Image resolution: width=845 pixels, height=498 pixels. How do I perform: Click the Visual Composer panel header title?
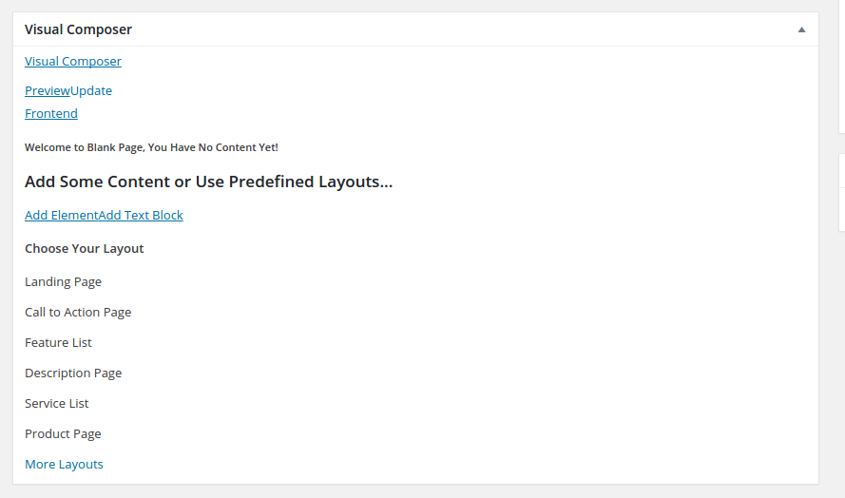[x=79, y=29]
